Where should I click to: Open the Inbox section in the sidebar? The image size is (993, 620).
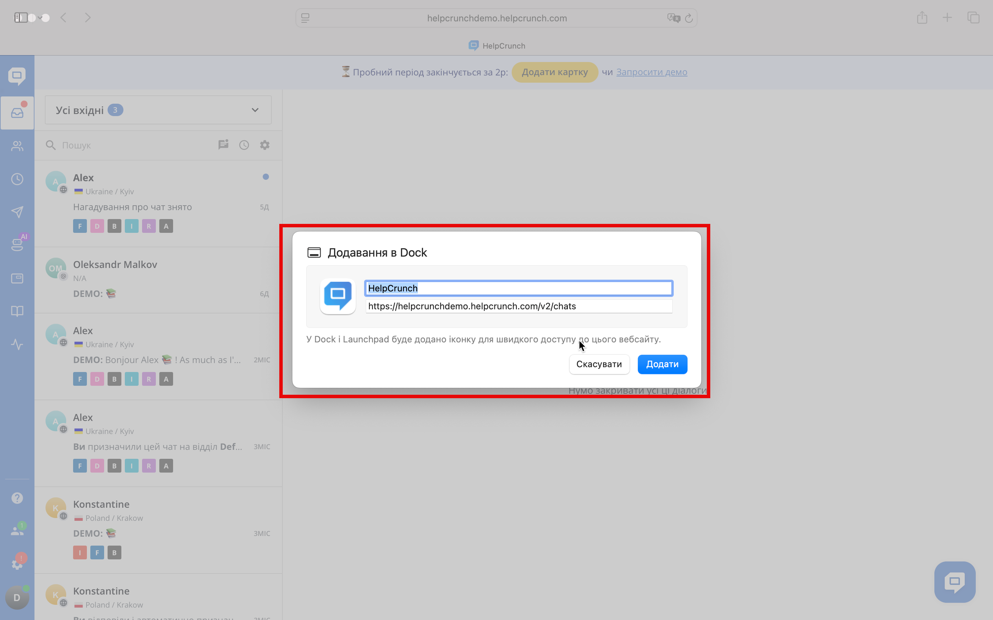17,113
